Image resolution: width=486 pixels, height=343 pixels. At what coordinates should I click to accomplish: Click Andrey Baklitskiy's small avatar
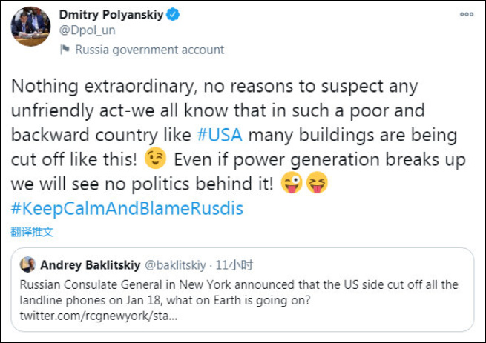(x=28, y=265)
